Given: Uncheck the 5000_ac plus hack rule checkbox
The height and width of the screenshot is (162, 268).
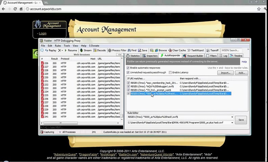Looking at the screenshot, I should click(128, 93).
